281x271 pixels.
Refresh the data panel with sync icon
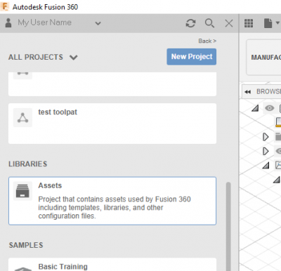(190, 23)
